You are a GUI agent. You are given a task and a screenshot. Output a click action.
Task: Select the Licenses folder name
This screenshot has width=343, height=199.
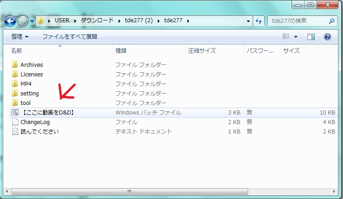32,75
